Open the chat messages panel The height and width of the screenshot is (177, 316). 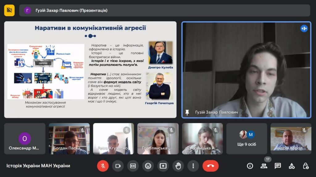tap(278, 166)
